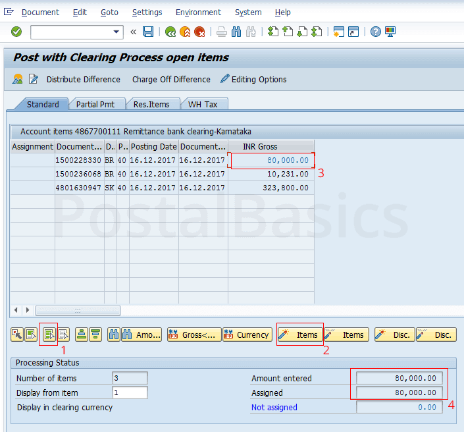This screenshot has height=432, width=464.
Task: Open Help via the question mark icon
Action: [x=376, y=32]
